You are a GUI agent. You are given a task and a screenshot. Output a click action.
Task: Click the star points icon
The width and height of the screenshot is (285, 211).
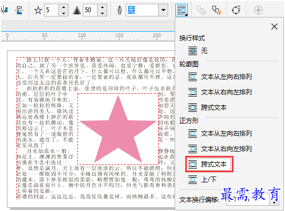coord(38,10)
